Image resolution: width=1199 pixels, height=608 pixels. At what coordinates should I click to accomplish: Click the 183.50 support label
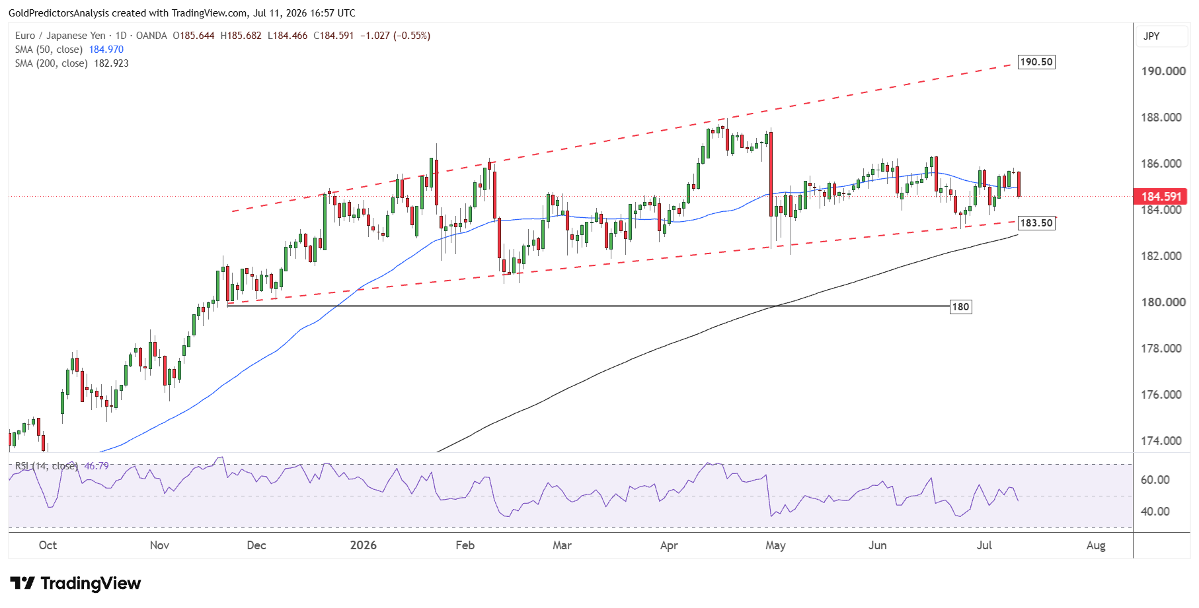click(1036, 223)
